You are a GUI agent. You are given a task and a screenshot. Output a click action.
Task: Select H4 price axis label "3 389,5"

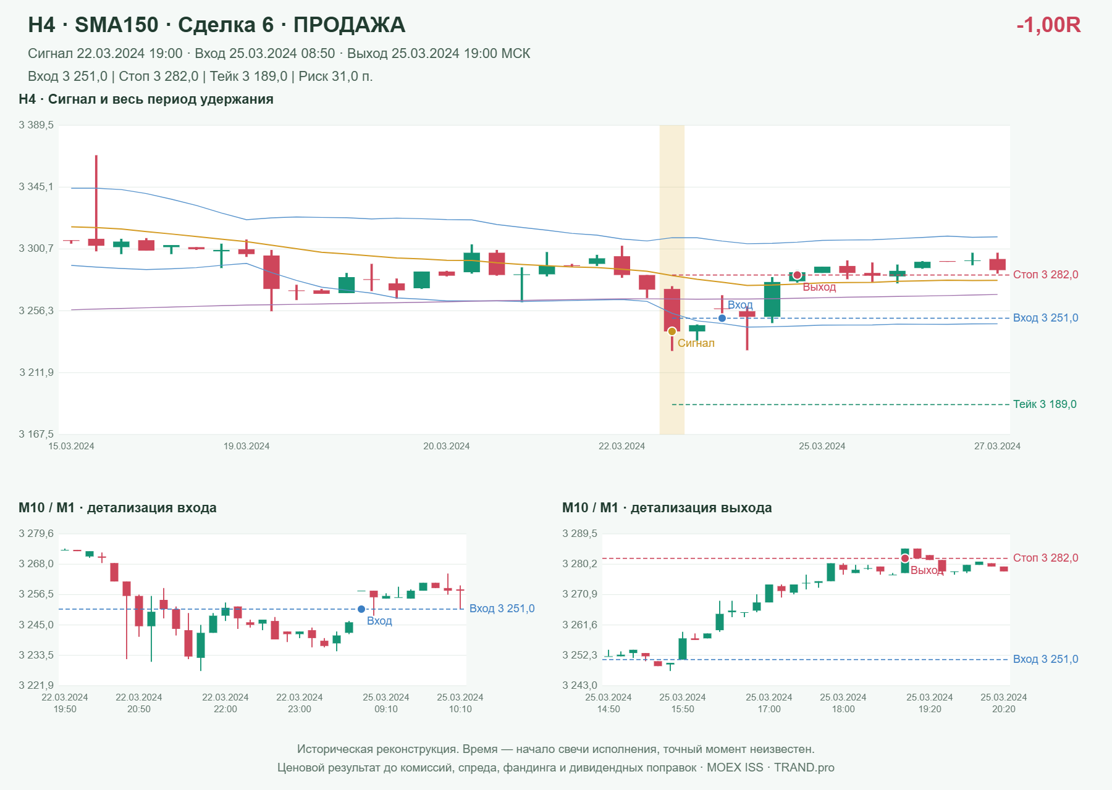[36, 125]
